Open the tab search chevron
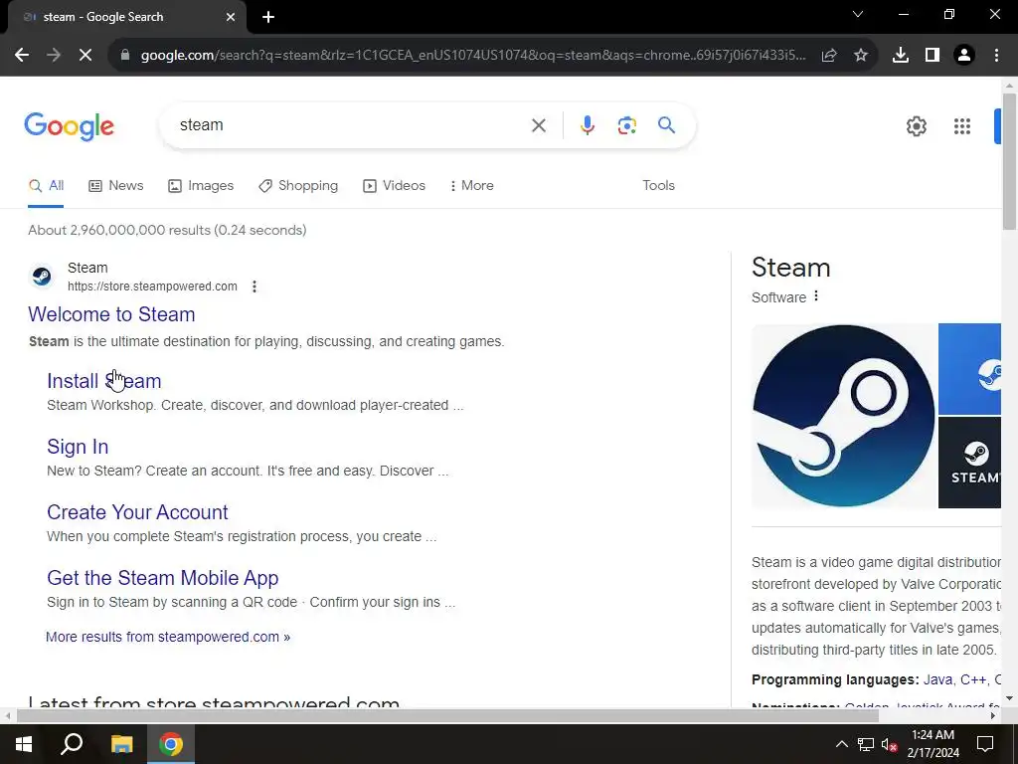Image resolution: width=1018 pixels, height=764 pixels. pyautogui.click(x=858, y=14)
